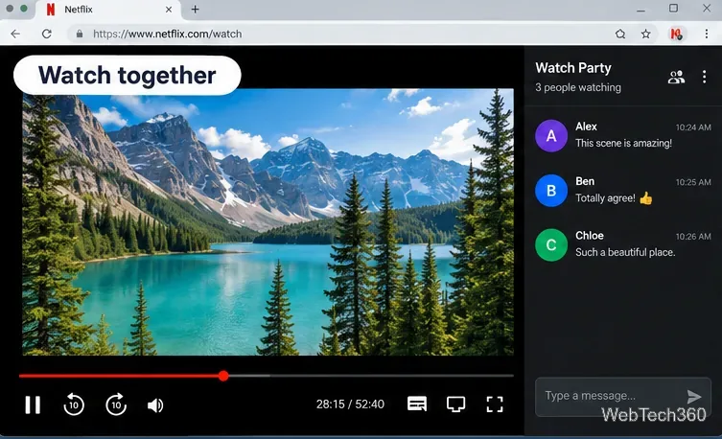The width and height of the screenshot is (722, 439).
Task: Click the '3 people watching' text
Action: click(578, 87)
